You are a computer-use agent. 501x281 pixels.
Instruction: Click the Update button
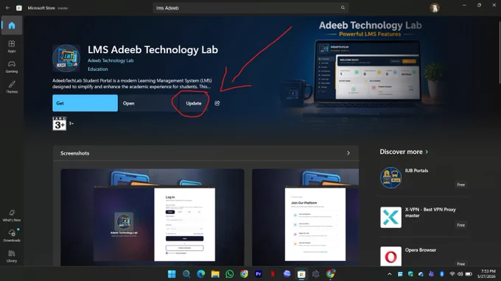194,103
